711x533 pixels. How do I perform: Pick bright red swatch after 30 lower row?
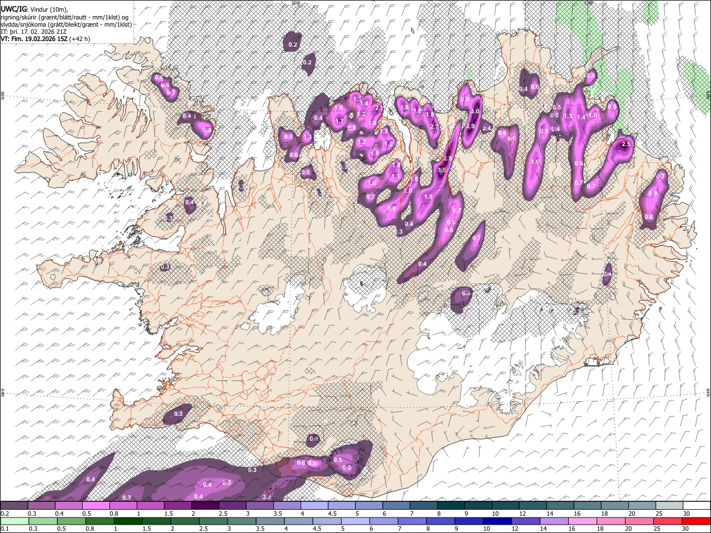[696, 521]
